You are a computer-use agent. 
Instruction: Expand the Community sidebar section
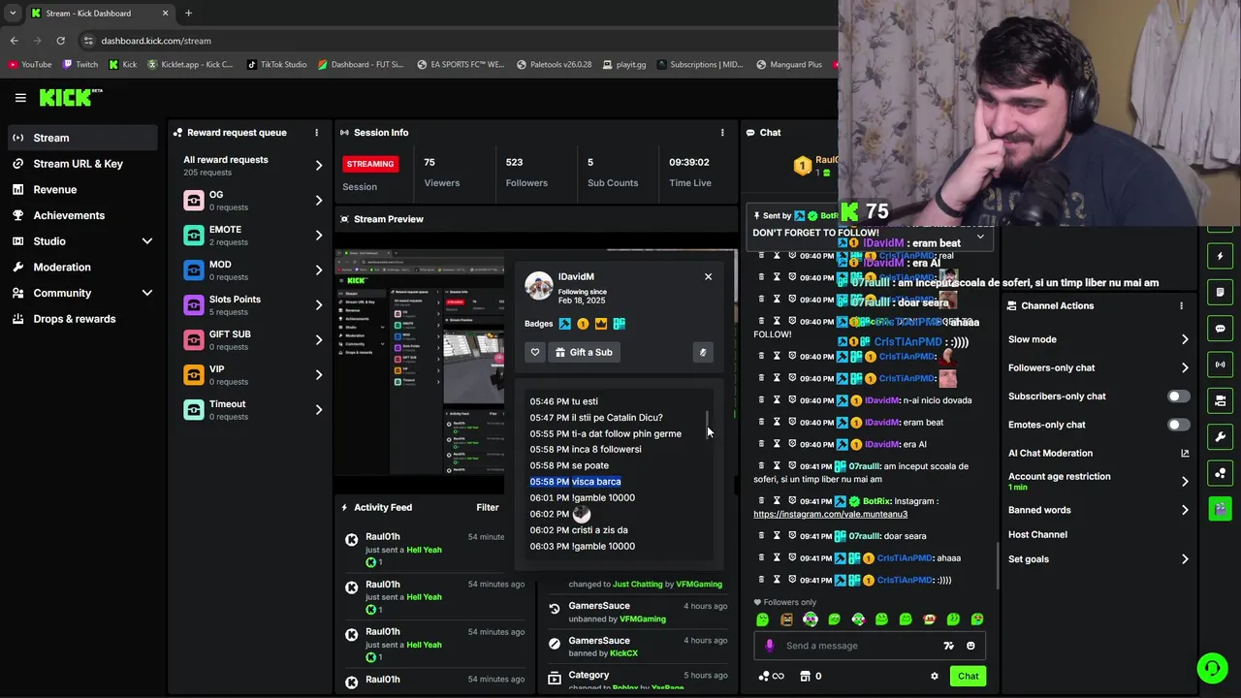tap(147, 293)
